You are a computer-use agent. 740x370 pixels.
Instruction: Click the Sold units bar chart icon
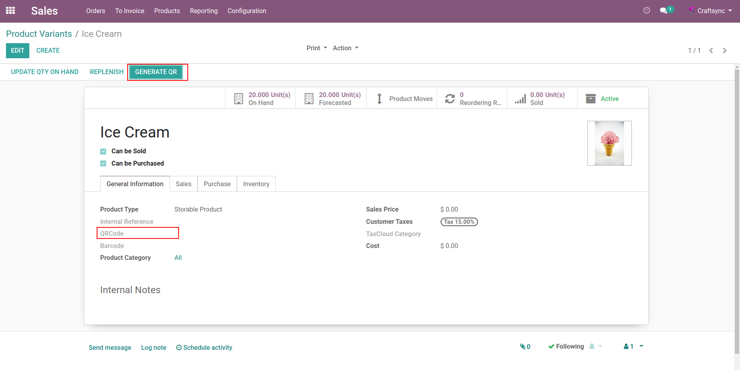click(x=520, y=99)
